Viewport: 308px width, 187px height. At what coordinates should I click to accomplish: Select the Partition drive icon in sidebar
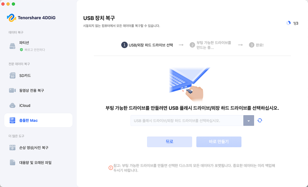point(12,46)
